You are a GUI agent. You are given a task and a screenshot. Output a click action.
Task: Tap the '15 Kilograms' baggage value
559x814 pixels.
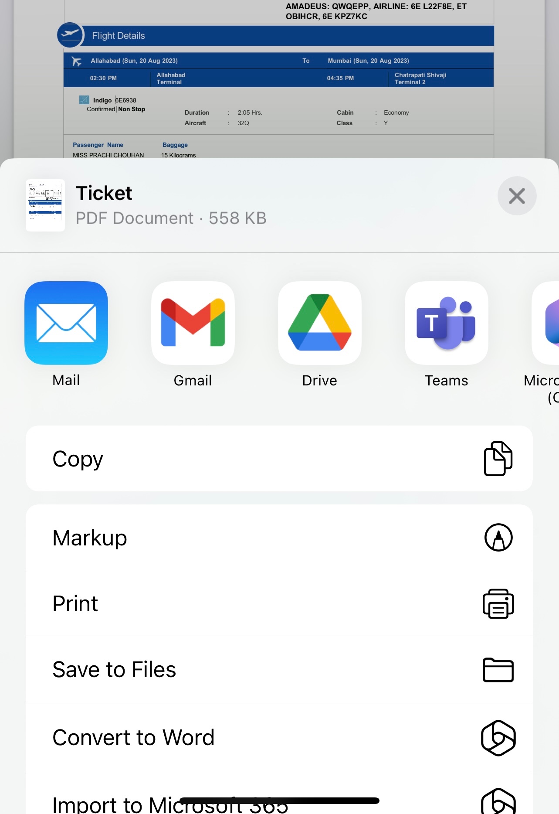(179, 155)
